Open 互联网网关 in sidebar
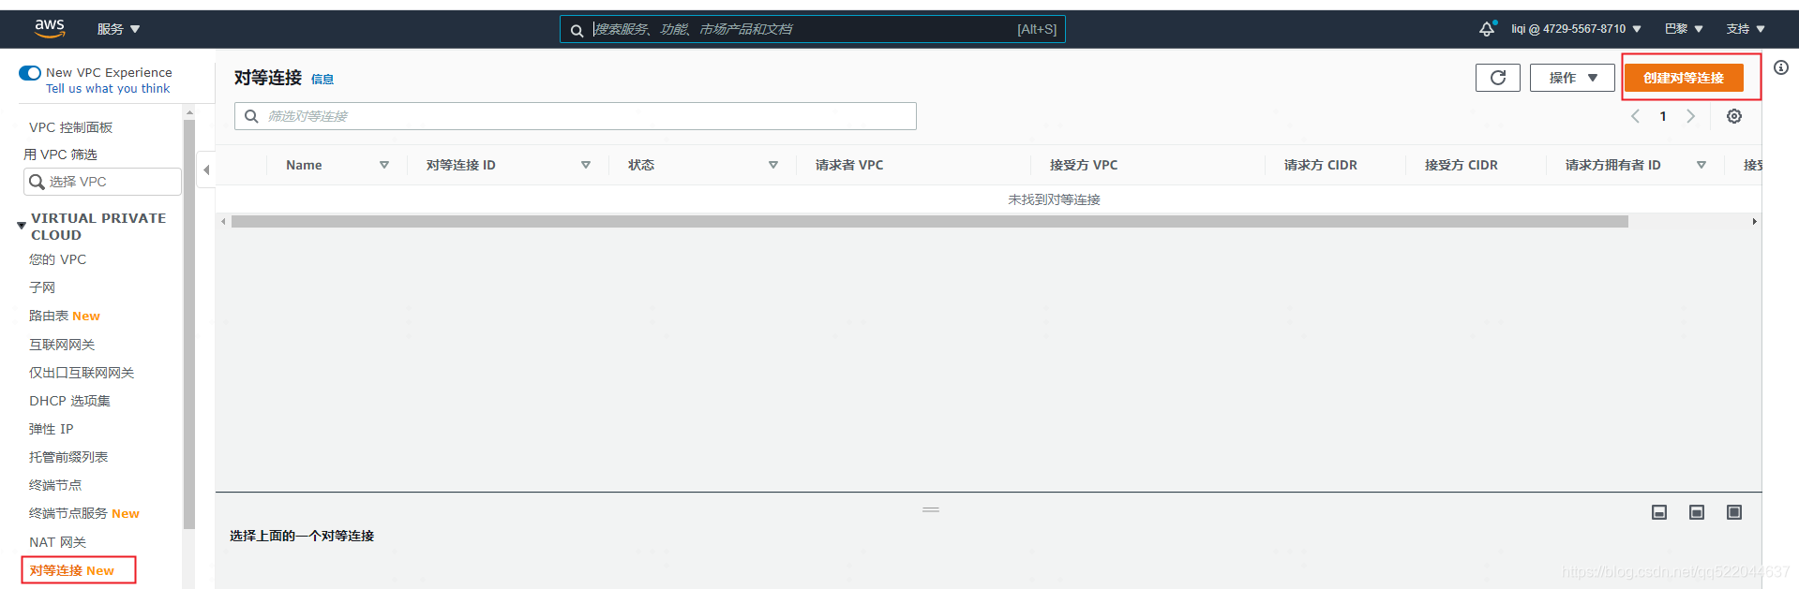Image resolution: width=1799 pixels, height=589 pixels. tap(62, 345)
